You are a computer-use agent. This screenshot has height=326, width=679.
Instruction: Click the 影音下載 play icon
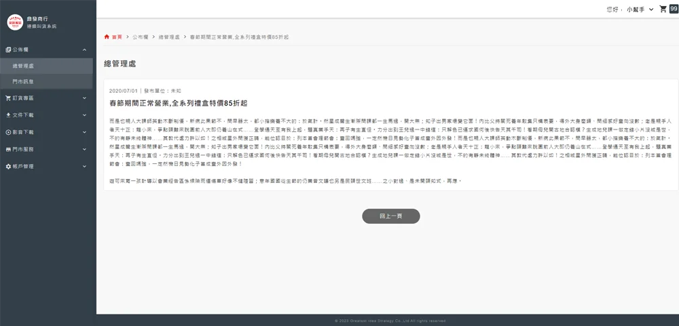(8, 132)
